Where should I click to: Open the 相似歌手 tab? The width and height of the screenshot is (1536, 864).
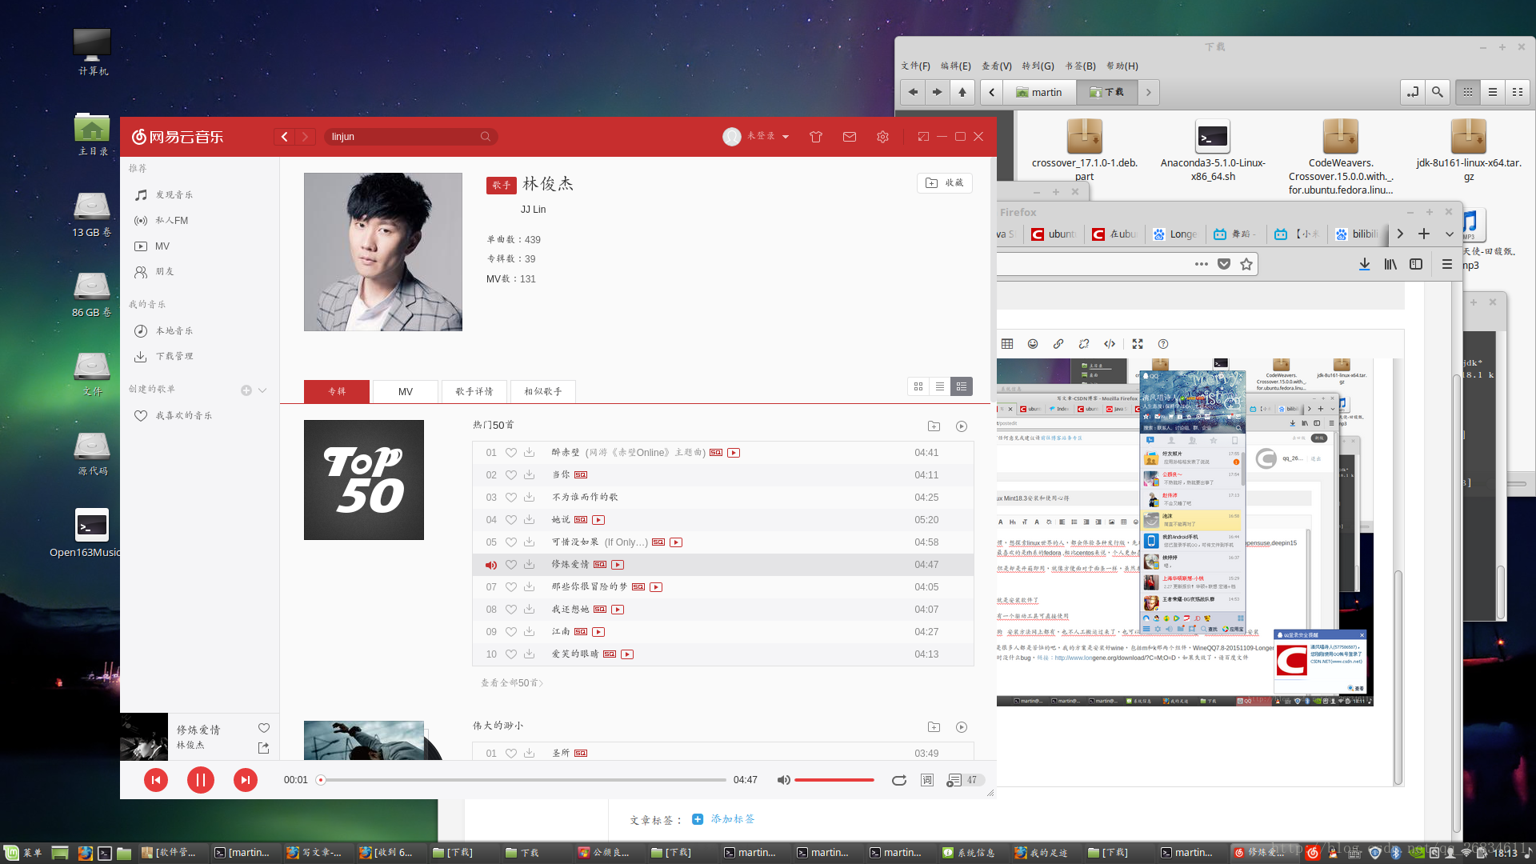tap(543, 391)
